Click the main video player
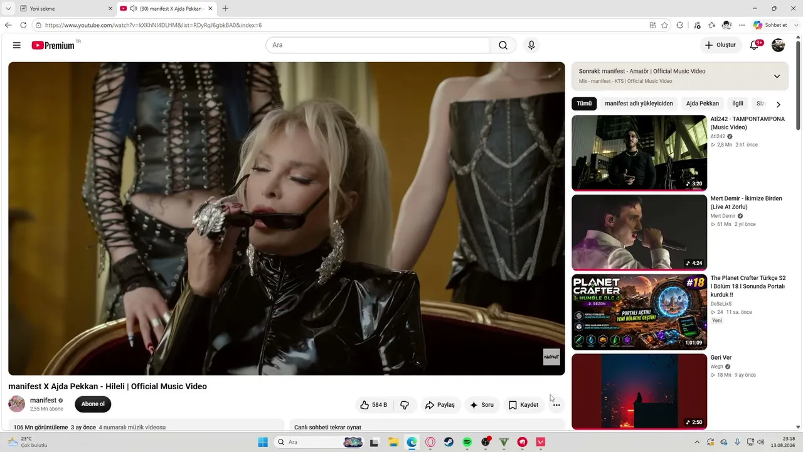This screenshot has width=803, height=452. coord(287,218)
